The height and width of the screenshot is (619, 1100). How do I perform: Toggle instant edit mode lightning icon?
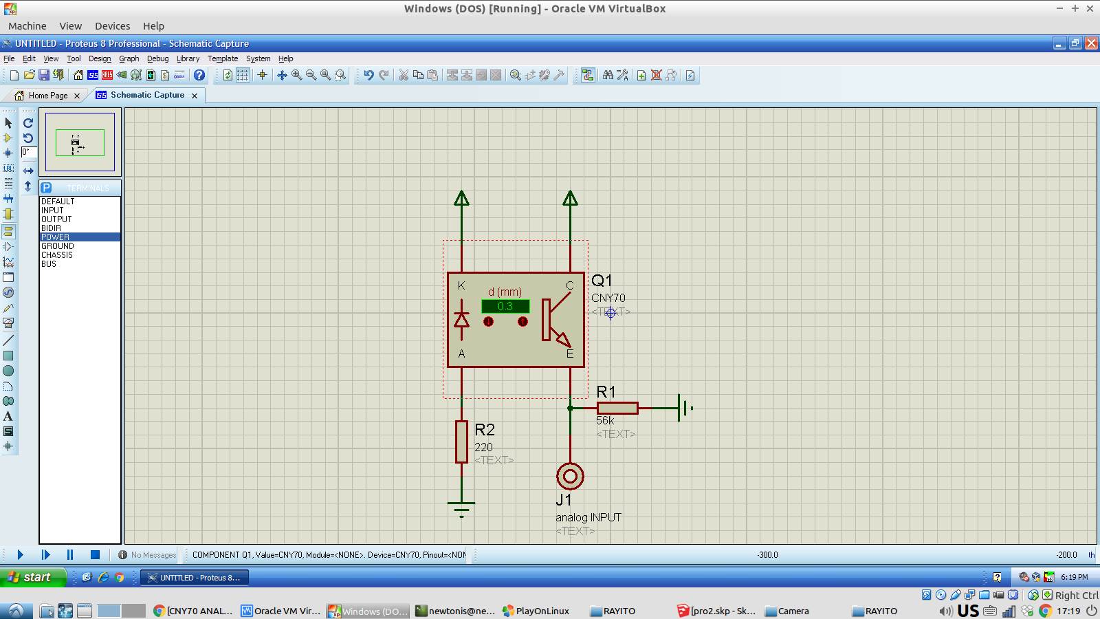coord(690,76)
